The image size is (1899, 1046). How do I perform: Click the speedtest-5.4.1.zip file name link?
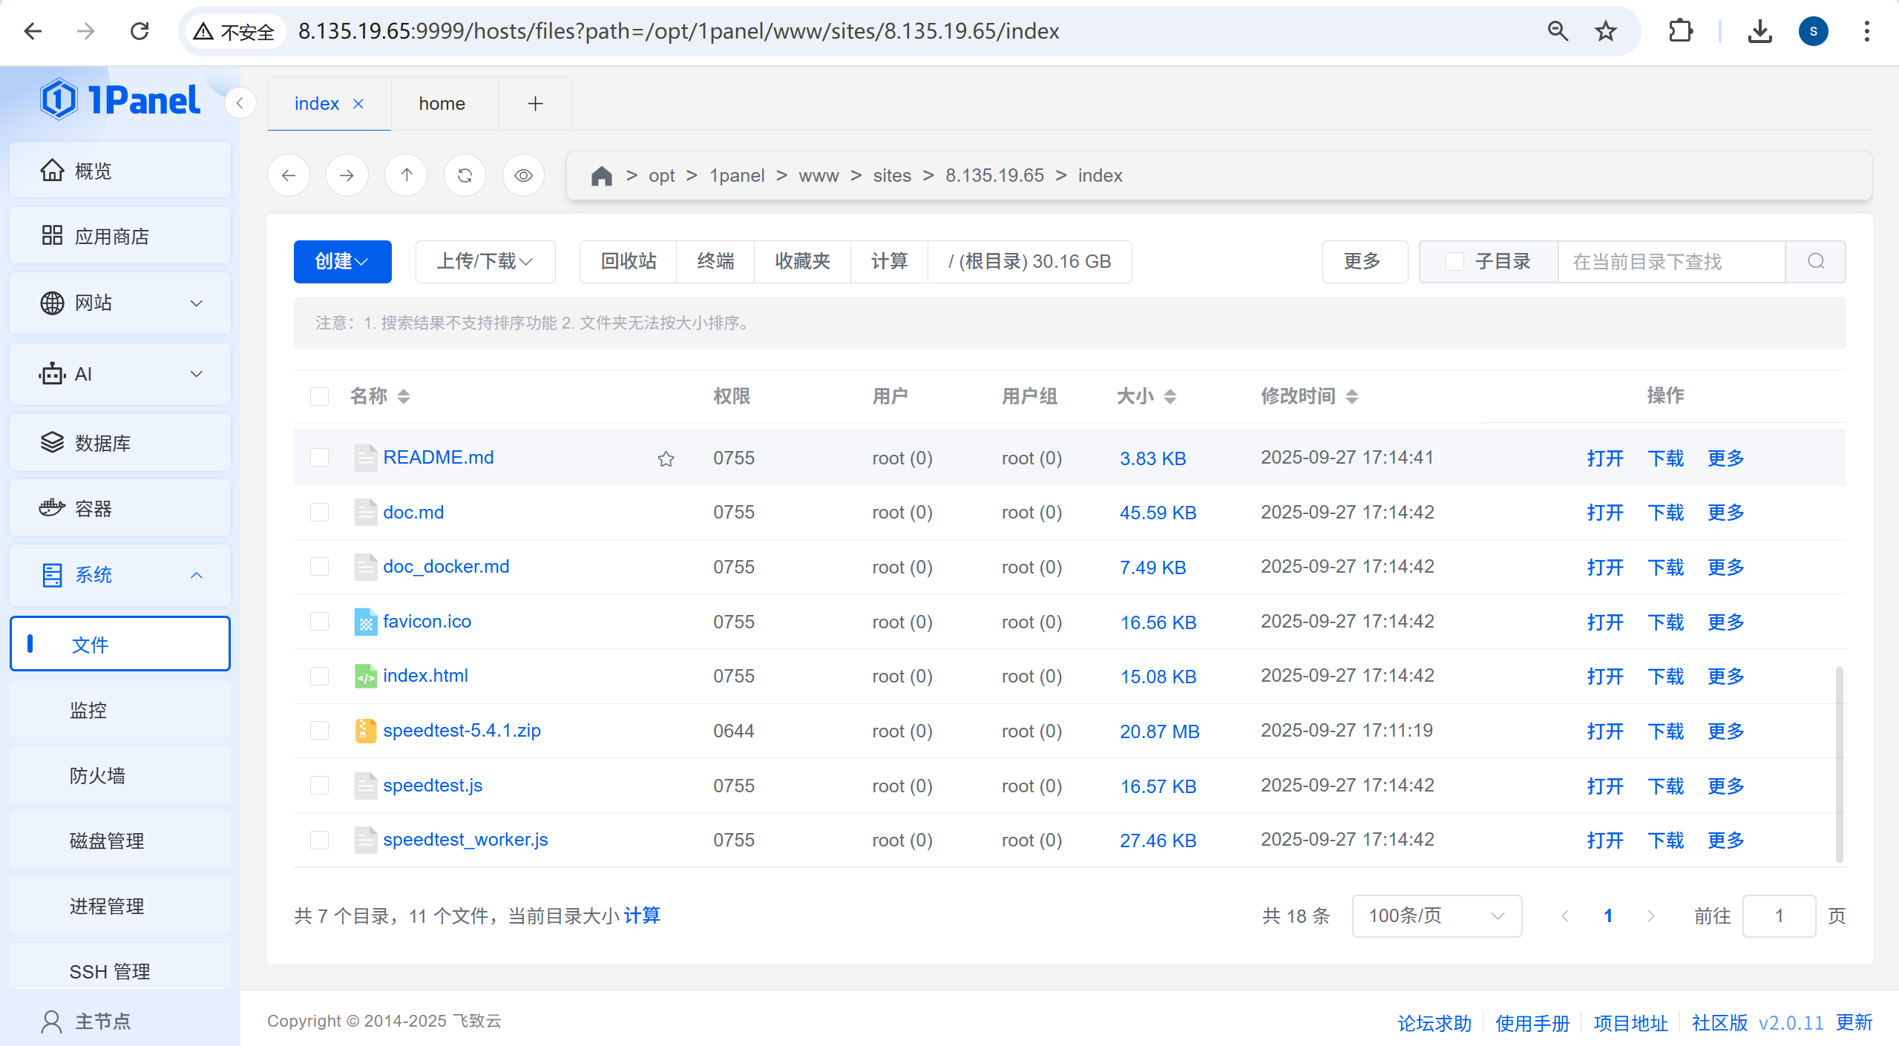point(462,731)
